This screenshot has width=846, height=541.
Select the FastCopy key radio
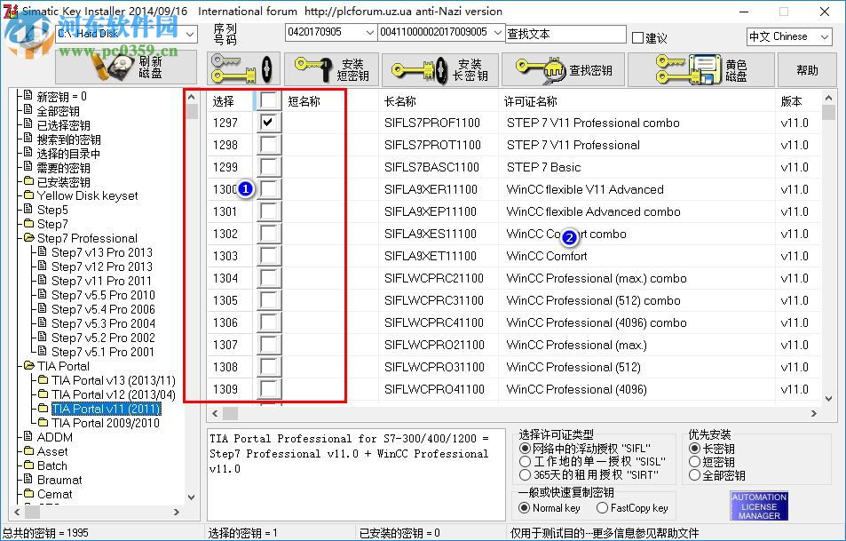(x=602, y=508)
